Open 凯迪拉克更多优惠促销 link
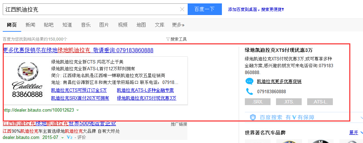The height and width of the screenshot is (143, 363). [279, 81]
